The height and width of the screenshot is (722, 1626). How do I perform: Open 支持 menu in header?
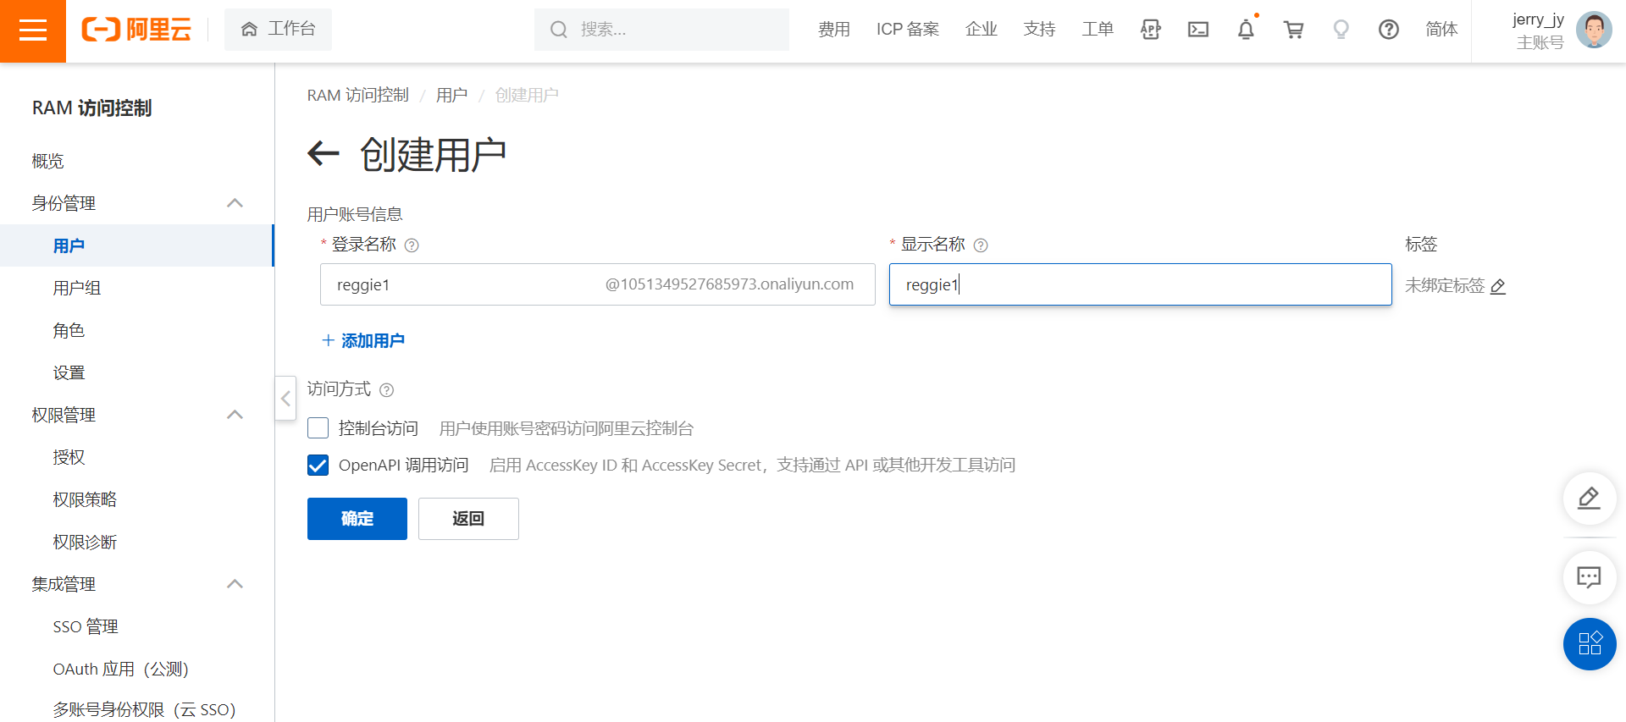pyautogui.click(x=1039, y=30)
